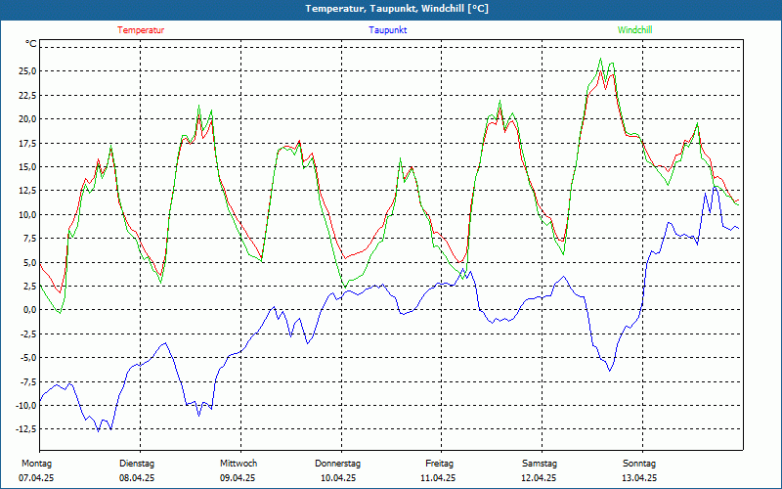Click the red Temperatur legend label
Screen dimensions: 782x489
click(x=141, y=30)
